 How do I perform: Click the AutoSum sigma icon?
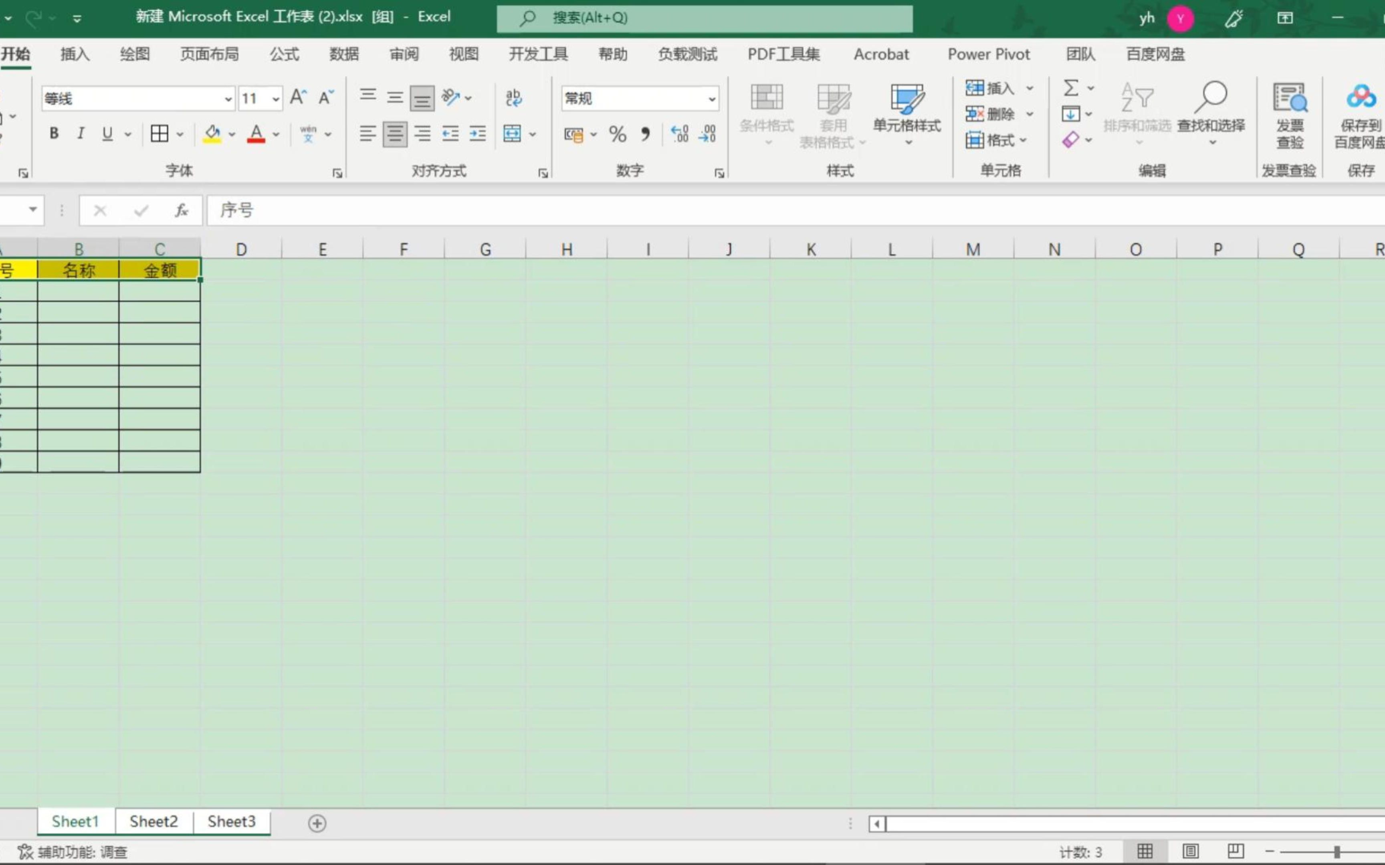[x=1071, y=88]
